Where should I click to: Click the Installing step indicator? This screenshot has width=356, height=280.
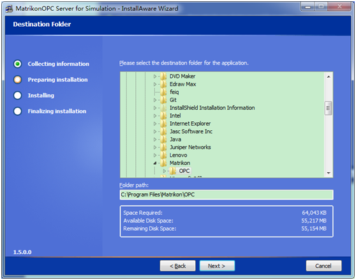tap(17, 95)
